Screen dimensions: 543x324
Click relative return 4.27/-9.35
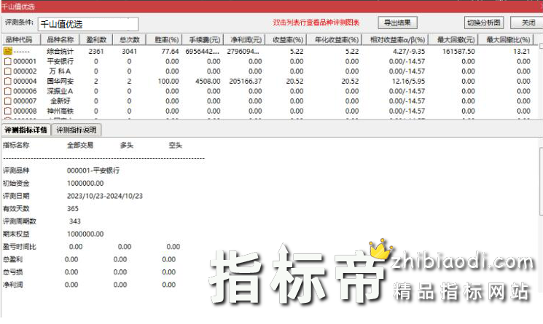tap(409, 52)
